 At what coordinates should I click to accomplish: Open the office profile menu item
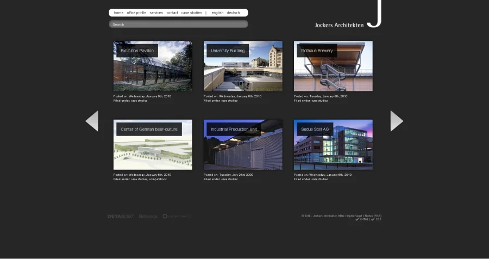click(x=136, y=13)
